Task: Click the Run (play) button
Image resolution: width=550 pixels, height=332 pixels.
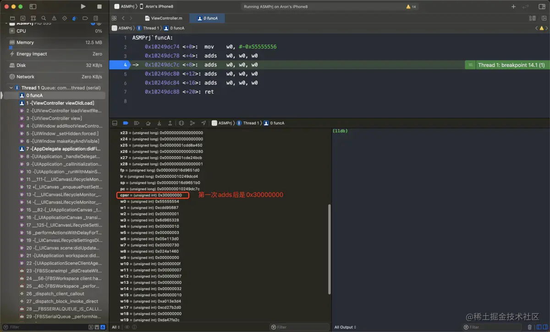Action: pos(83,6)
